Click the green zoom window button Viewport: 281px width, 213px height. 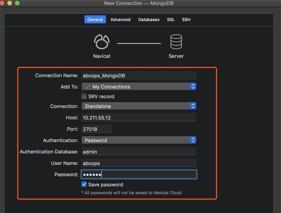[x=17, y=3]
